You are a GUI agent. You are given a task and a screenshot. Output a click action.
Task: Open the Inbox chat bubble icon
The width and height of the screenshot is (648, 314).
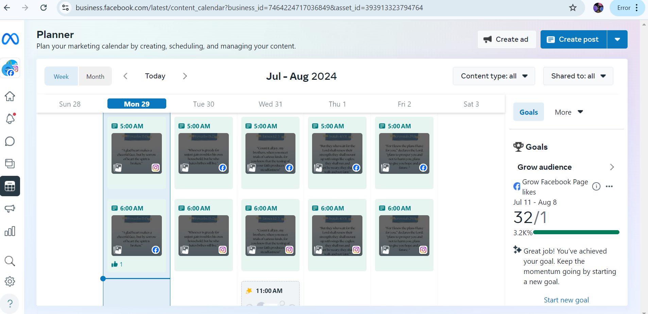[x=10, y=141]
